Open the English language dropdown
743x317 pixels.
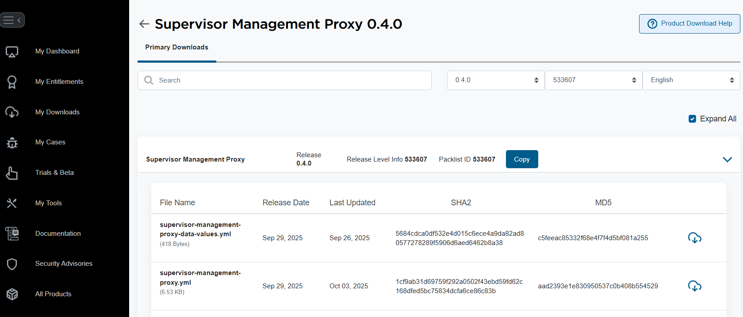pos(691,80)
